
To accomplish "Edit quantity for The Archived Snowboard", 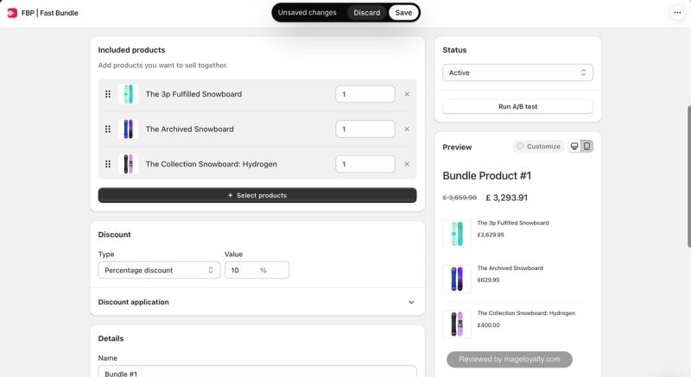I will (365, 129).
